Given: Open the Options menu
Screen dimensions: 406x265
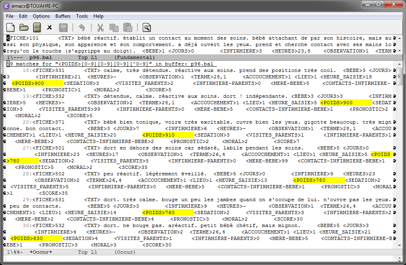Looking at the screenshot, I should pyautogui.click(x=41, y=16).
